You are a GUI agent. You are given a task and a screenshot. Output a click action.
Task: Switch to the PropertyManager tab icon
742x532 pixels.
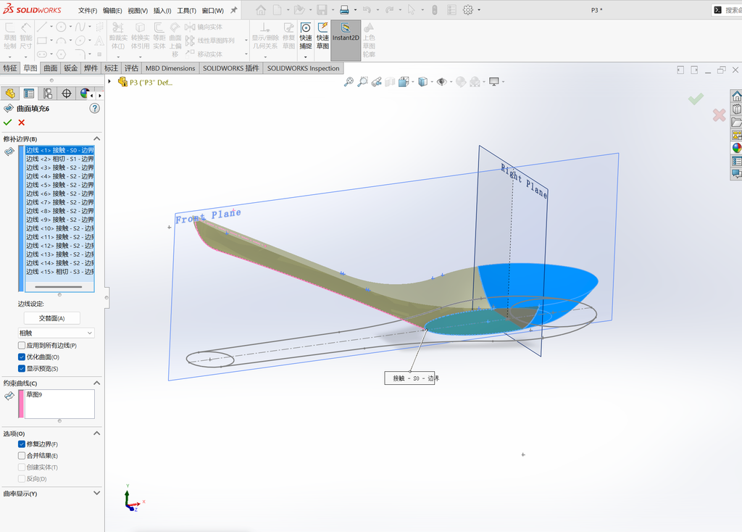click(x=29, y=93)
